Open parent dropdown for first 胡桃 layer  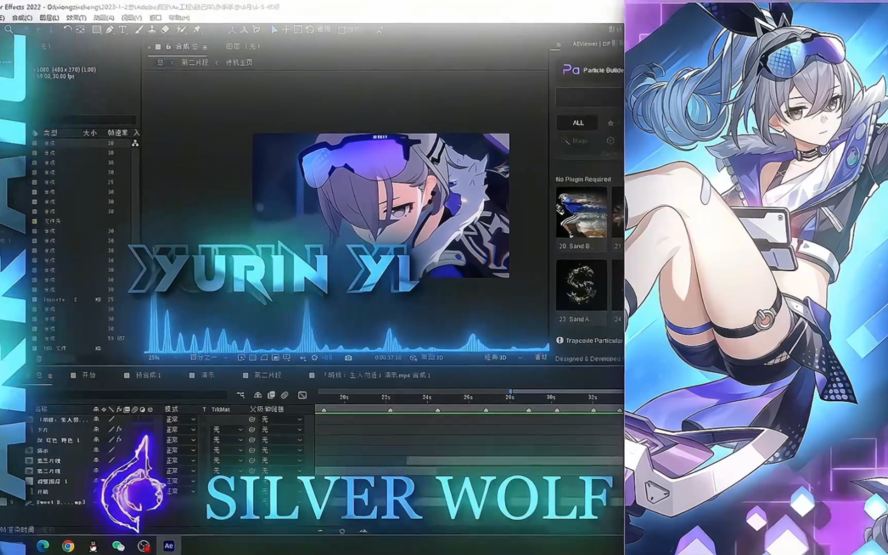tap(282, 419)
